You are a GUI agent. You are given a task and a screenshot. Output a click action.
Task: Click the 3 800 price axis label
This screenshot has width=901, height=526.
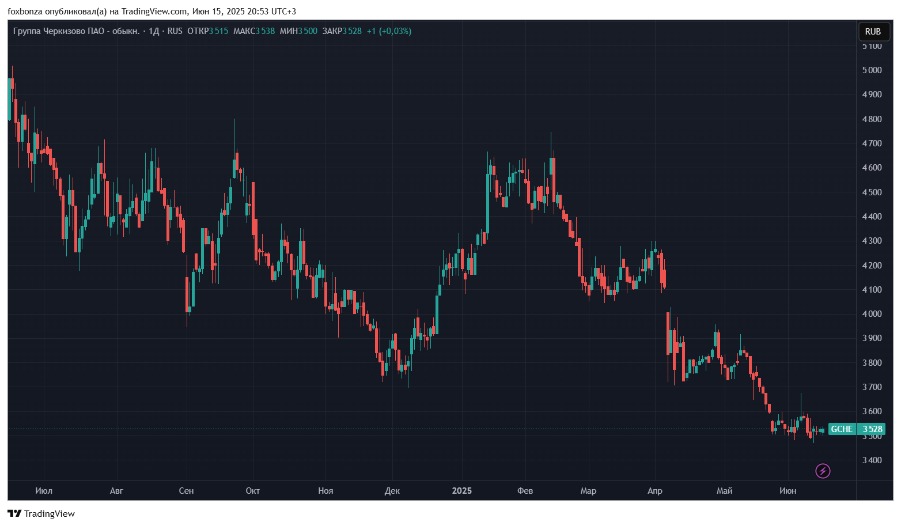[x=872, y=363]
